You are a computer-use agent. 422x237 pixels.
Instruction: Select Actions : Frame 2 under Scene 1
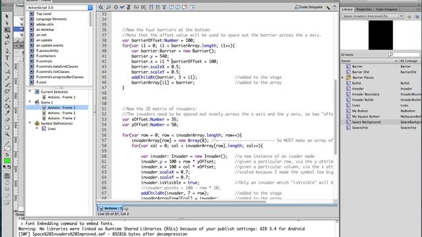(61, 113)
